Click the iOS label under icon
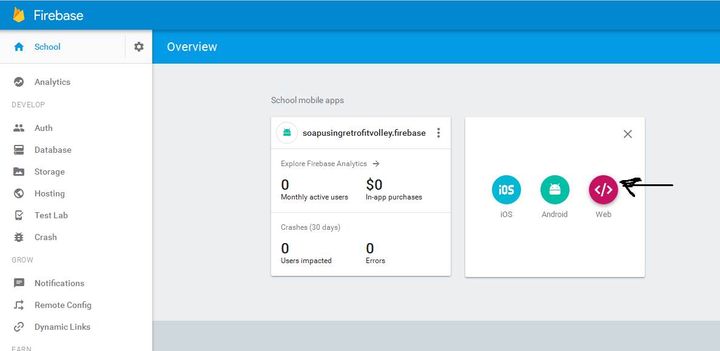The height and width of the screenshot is (351, 720). (x=506, y=214)
